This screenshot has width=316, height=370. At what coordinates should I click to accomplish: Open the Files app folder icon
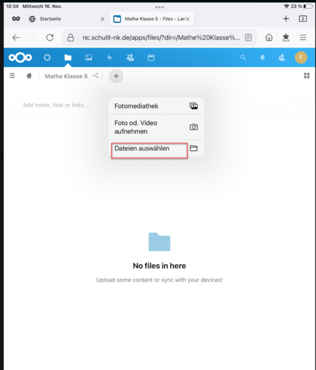click(x=68, y=57)
